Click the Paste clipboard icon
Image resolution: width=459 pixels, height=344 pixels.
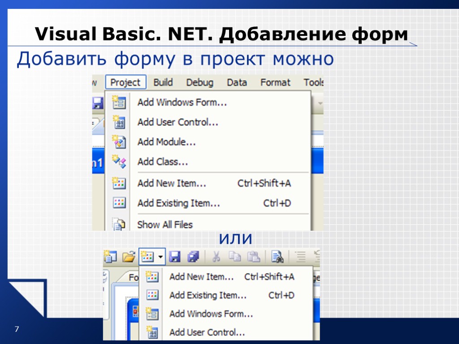click(x=254, y=257)
